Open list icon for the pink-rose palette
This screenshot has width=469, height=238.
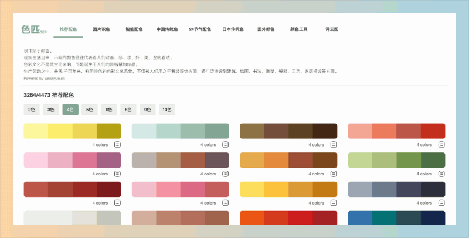(x=226, y=203)
